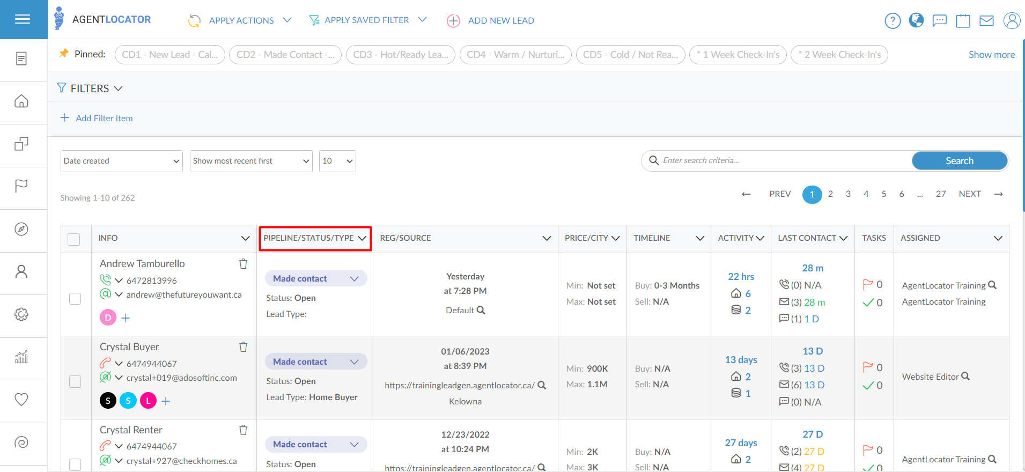Expand REG/SOURCE column dropdown
1025x472 pixels.
[547, 238]
